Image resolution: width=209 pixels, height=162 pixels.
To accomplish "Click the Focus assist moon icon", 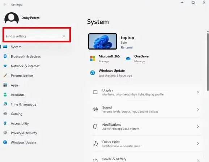I will pos(95,144).
